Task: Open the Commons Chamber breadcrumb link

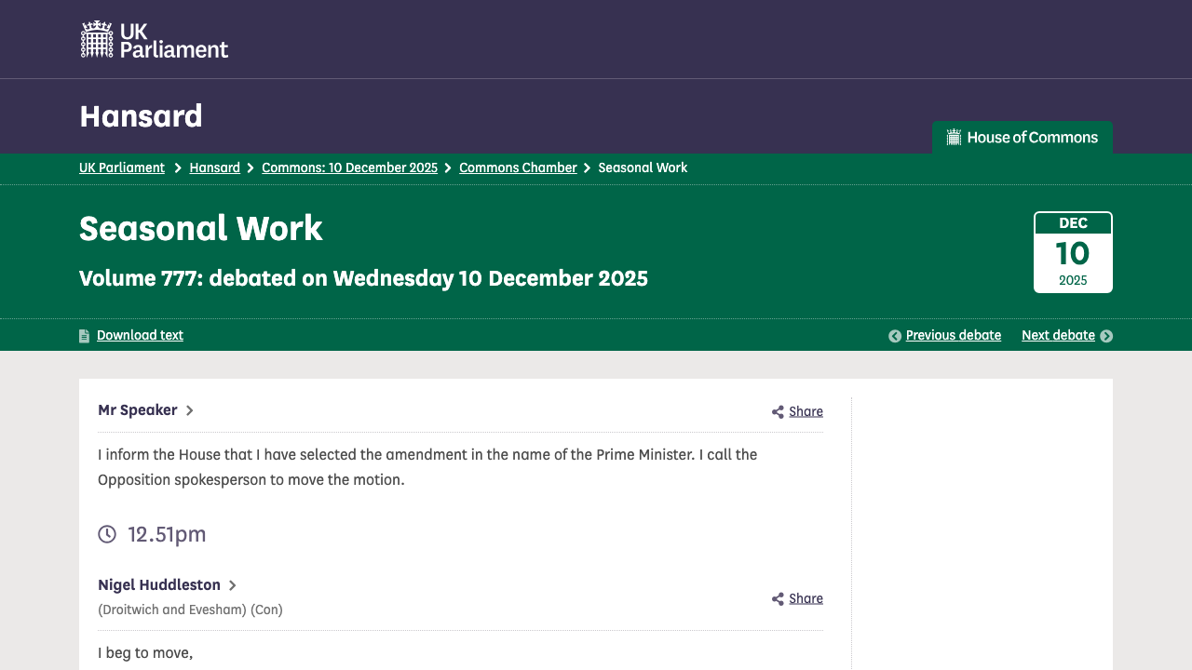Action: point(518,168)
